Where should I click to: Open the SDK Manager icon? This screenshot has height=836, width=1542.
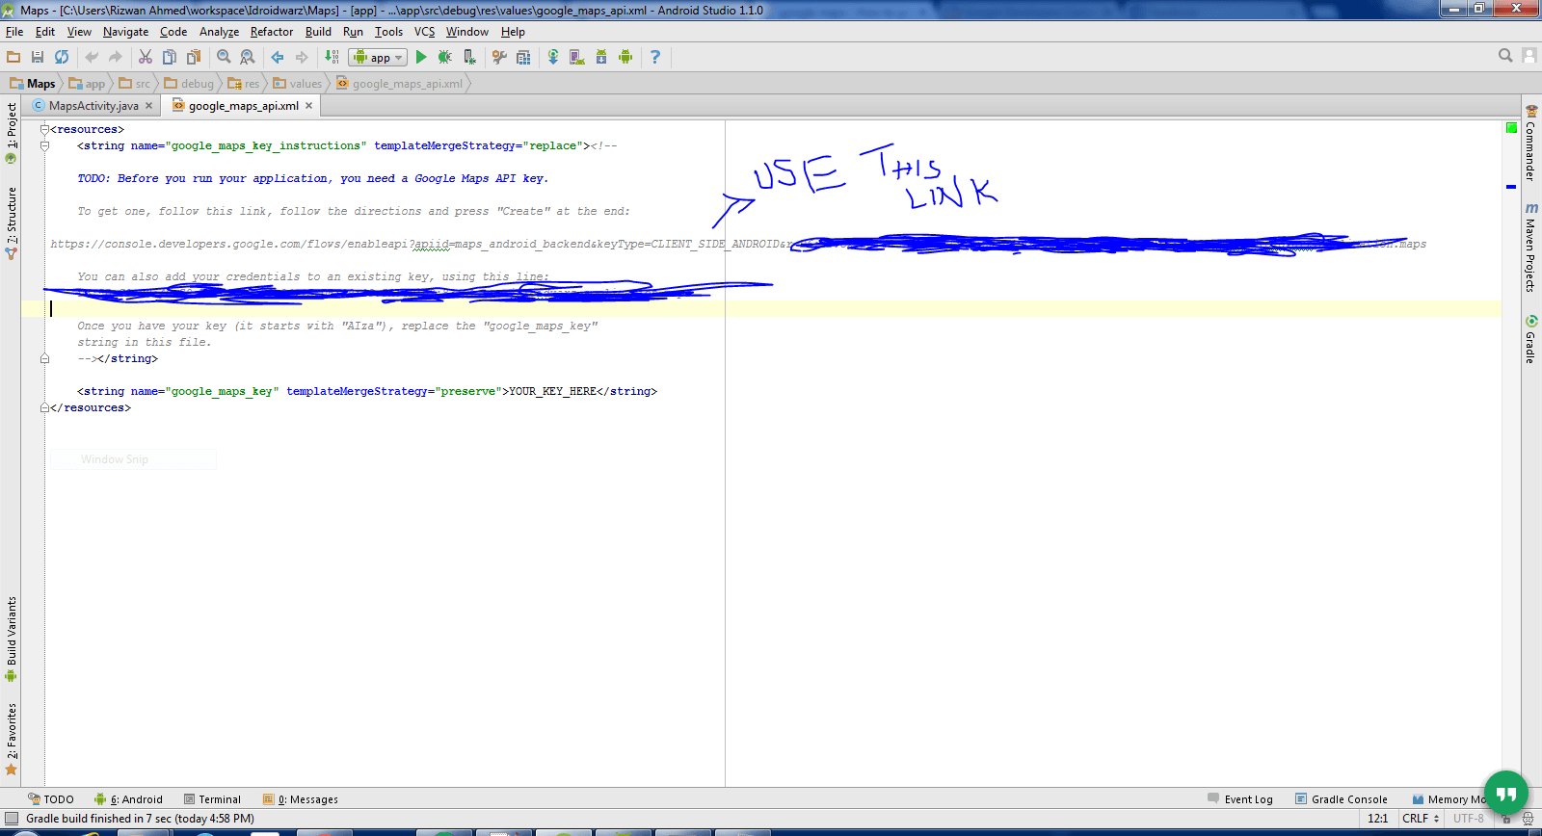[601, 57]
